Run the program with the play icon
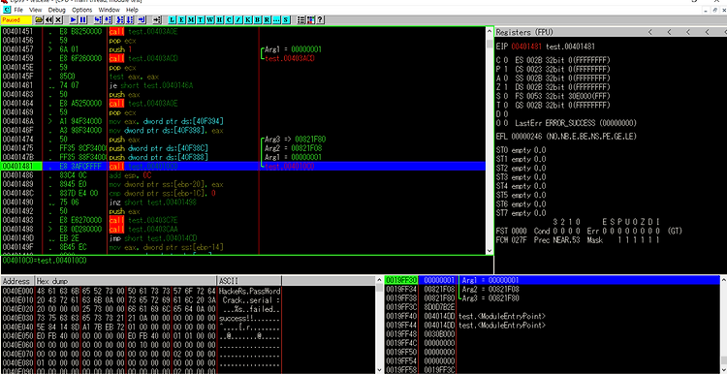 pyautogui.click(x=74, y=20)
